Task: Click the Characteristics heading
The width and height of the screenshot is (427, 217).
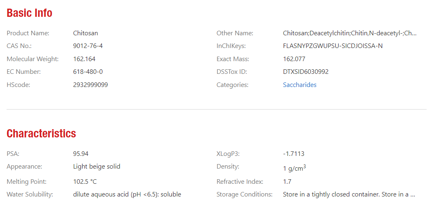Action: pyautogui.click(x=41, y=133)
